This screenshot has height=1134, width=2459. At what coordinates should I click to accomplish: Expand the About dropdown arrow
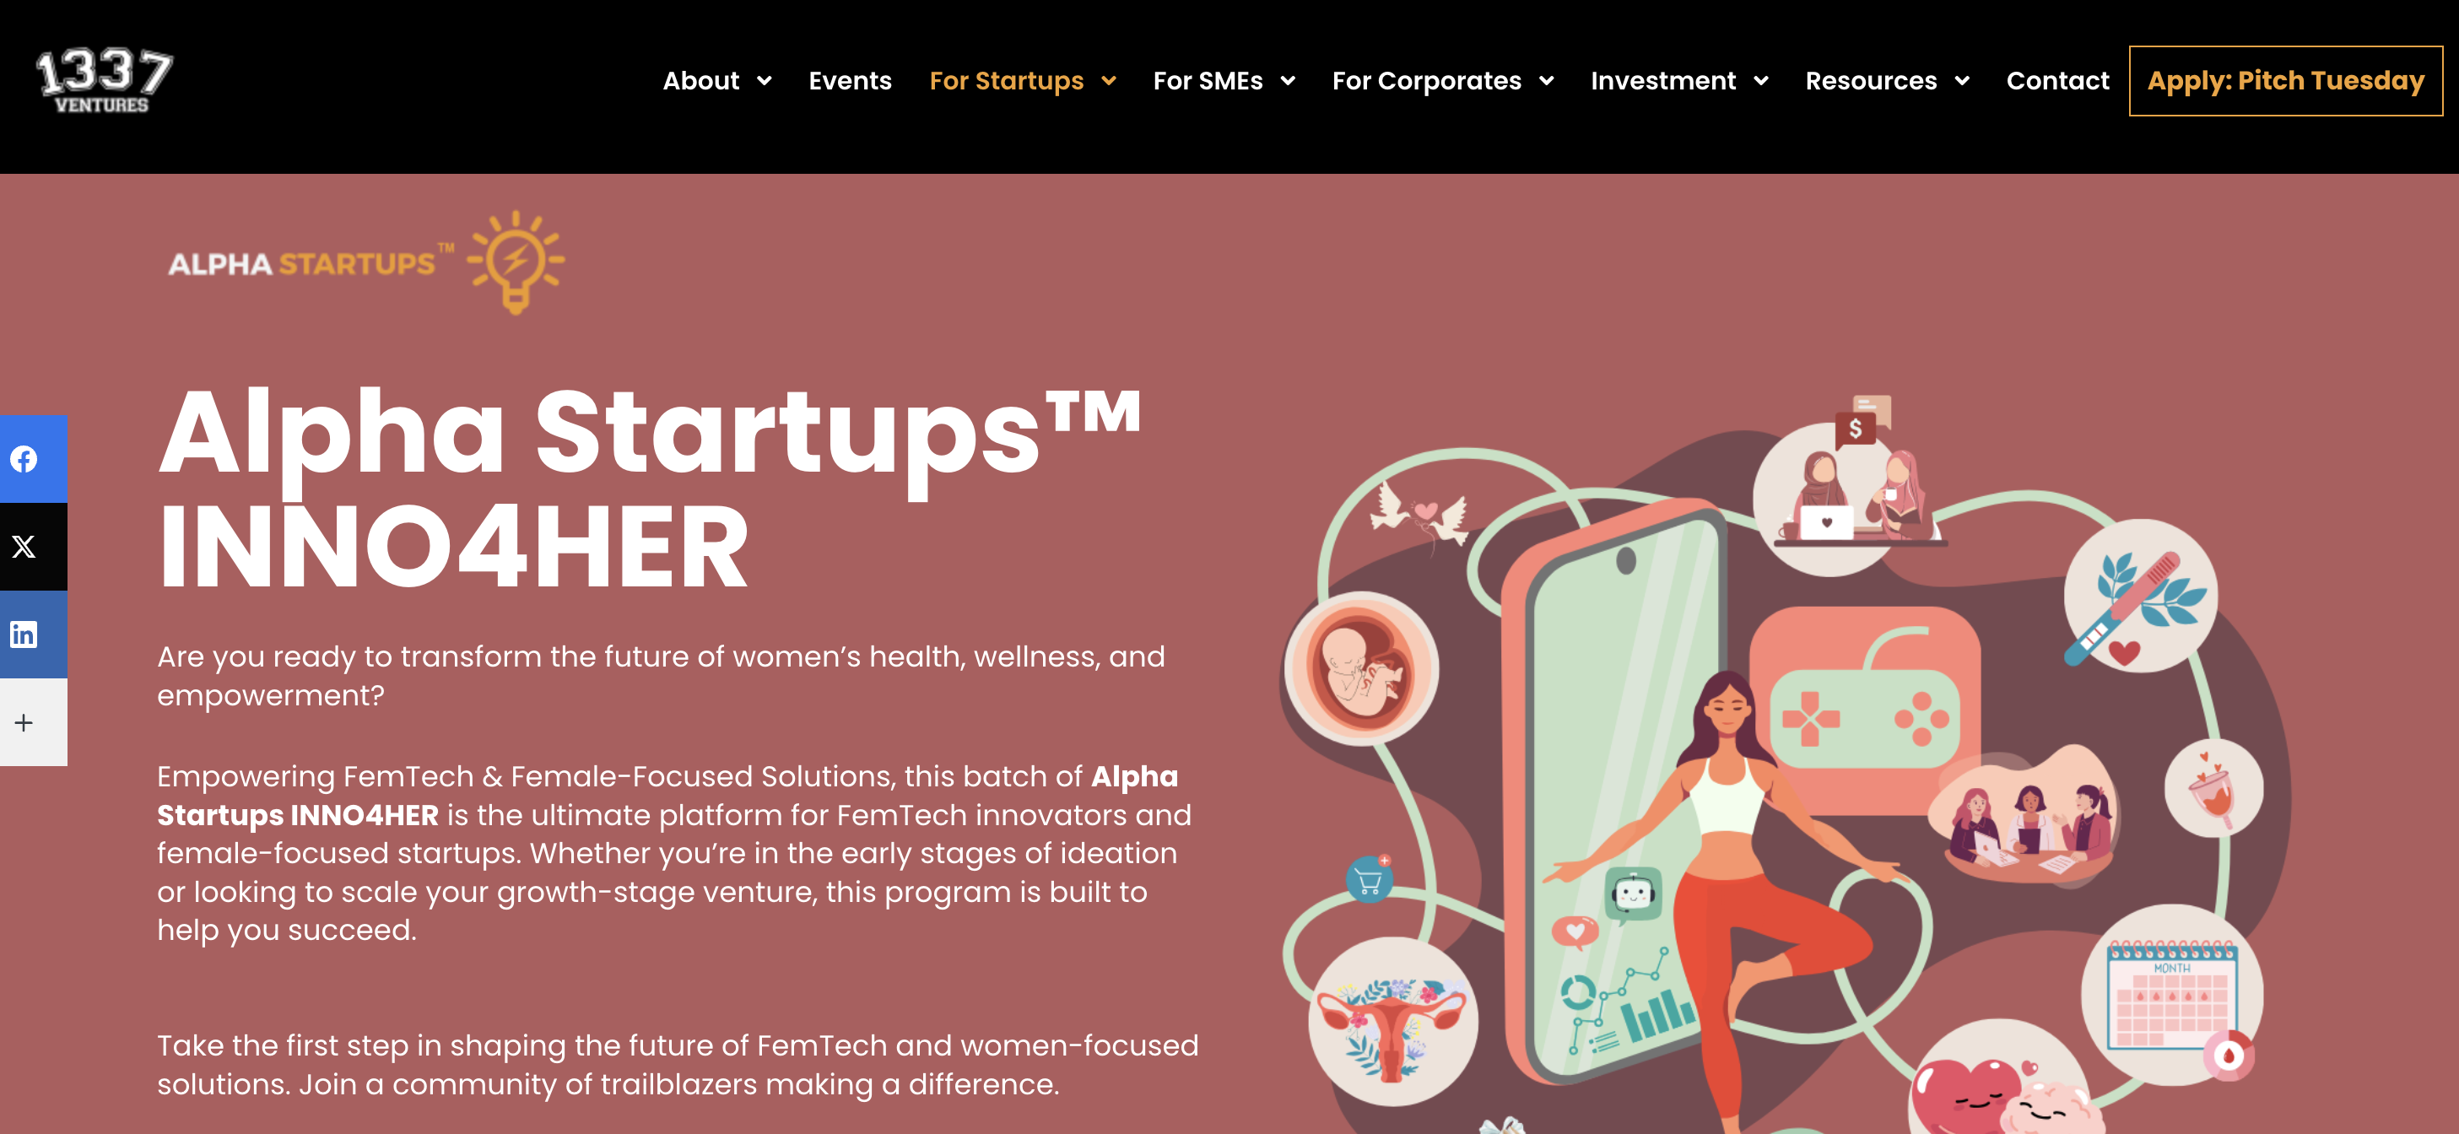pos(765,81)
